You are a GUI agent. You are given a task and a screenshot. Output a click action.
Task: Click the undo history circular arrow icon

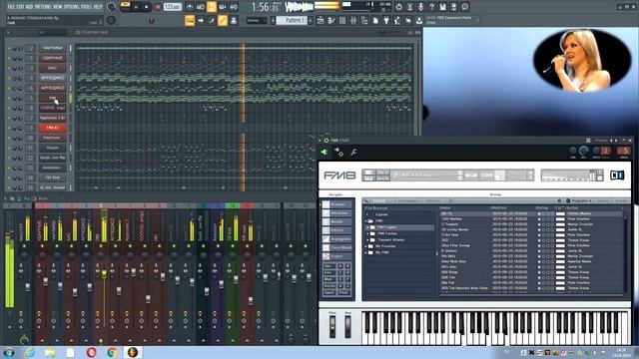(398, 7)
